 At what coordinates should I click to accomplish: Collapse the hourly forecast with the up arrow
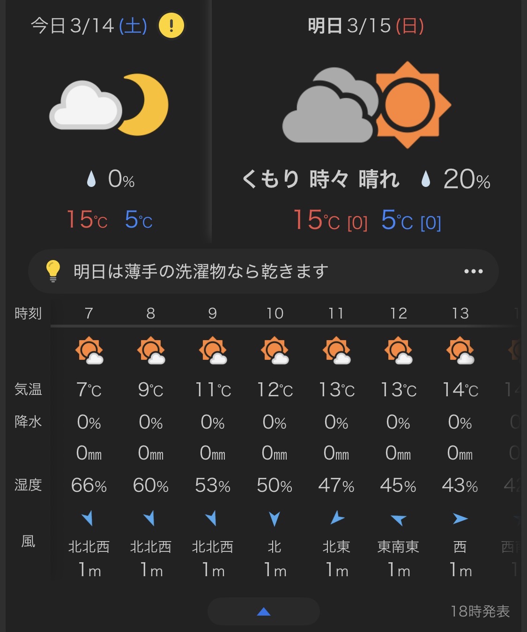[x=264, y=611]
